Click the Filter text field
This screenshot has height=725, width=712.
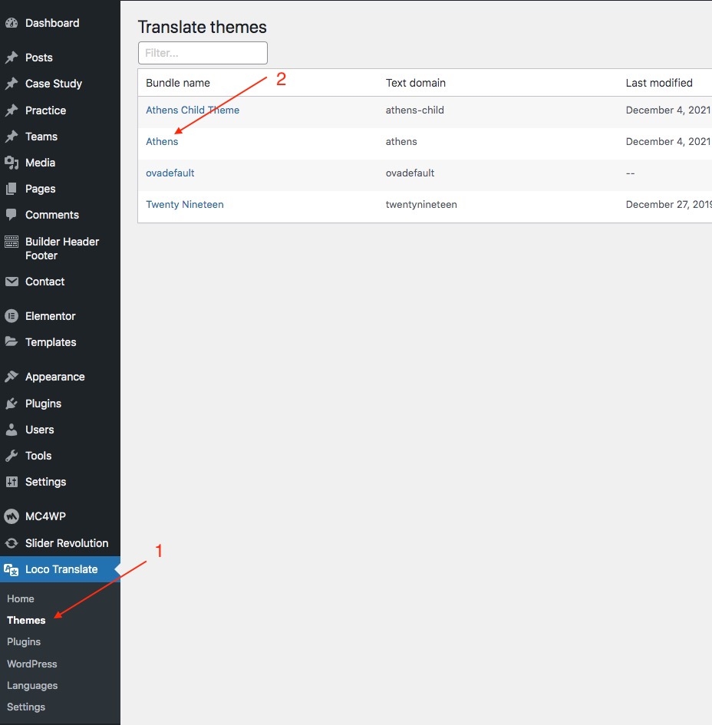pos(203,53)
